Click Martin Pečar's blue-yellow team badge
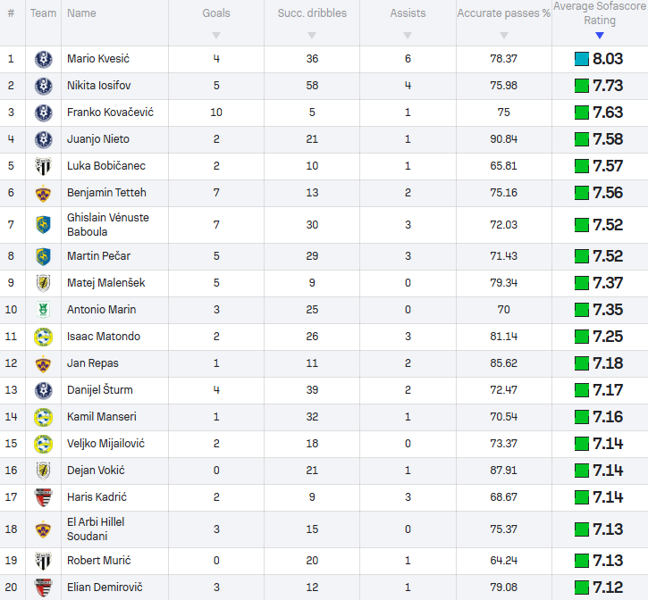This screenshot has width=648, height=600. [x=43, y=256]
